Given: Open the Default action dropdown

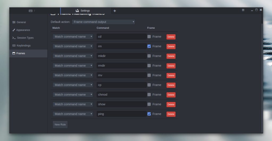Looking at the screenshot, I should (103, 22).
